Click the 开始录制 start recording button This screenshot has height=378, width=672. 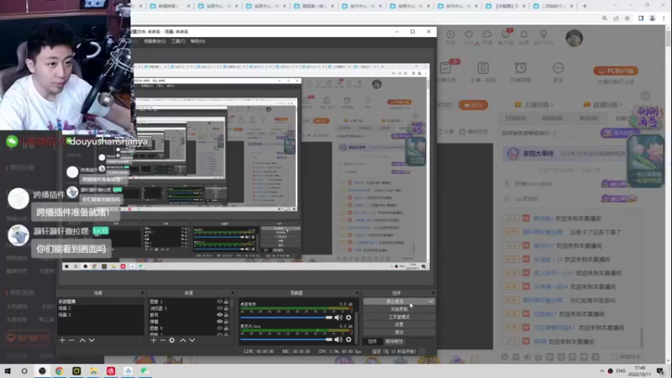(399, 309)
